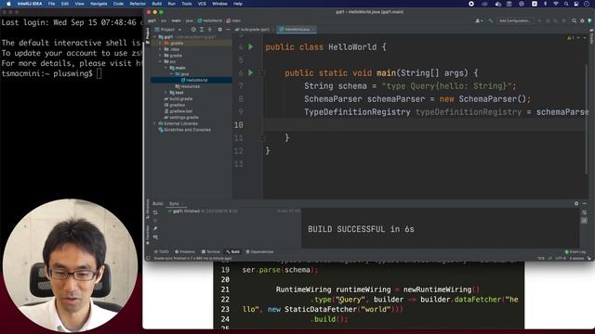This screenshot has height=334, width=595.
Task: Open Project panel options gear
Action: 219,29
